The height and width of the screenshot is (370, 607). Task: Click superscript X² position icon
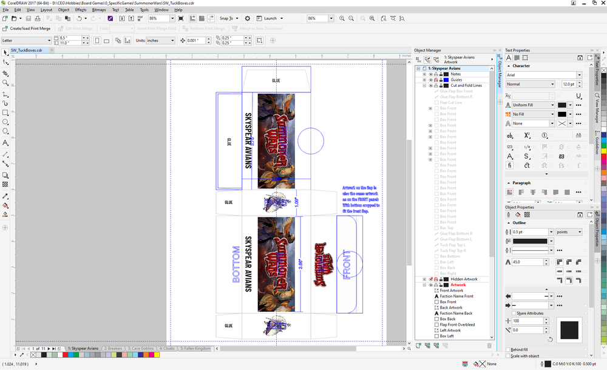[x=527, y=135]
